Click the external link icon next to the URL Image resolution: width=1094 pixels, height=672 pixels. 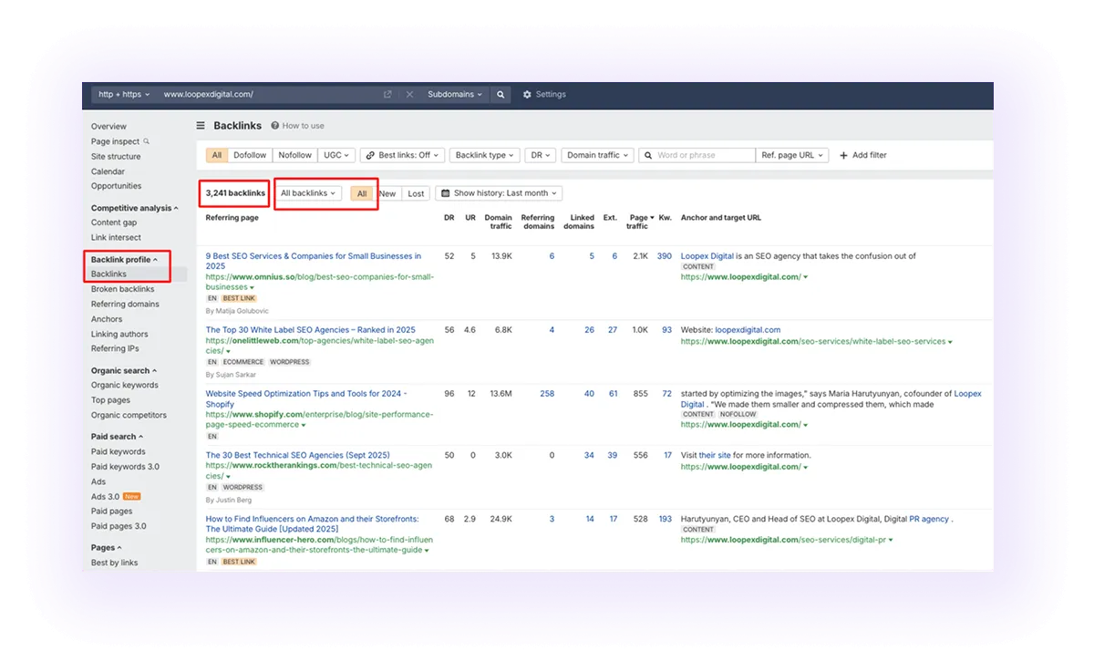[x=387, y=94]
